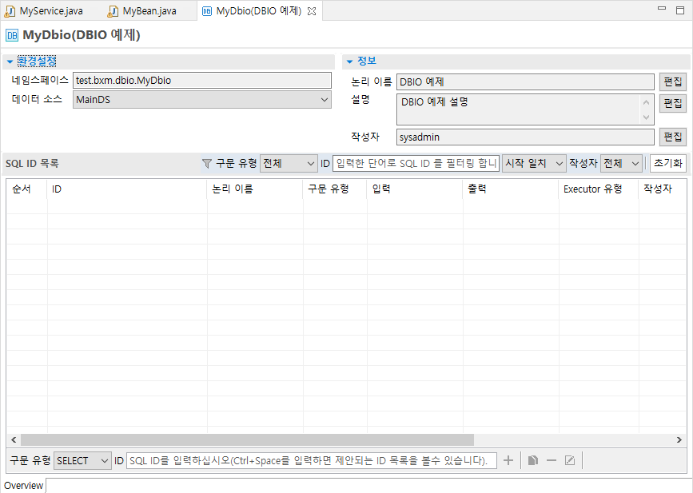Image resolution: width=693 pixels, height=493 pixels.
Task: Open the SELECT statement type dropdown
Action: click(82, 459)
